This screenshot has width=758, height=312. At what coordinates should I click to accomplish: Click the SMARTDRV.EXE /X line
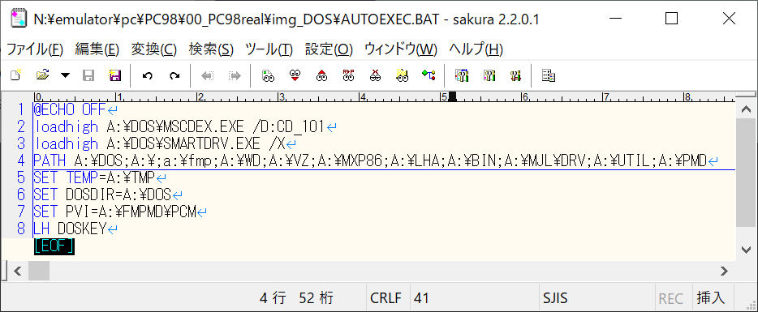click(x=159, y=144)
